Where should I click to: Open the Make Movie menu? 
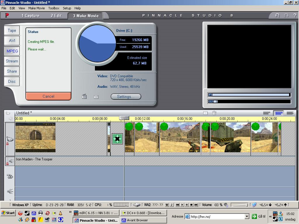36,8
